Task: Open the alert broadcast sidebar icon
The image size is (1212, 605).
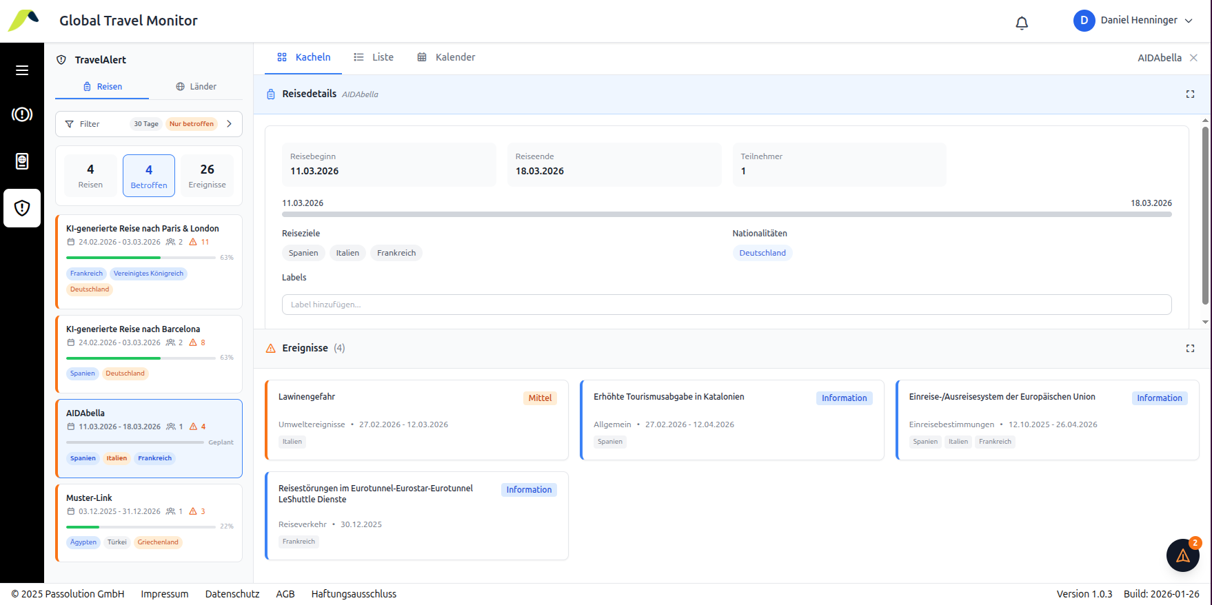Action: pos(22,114)
